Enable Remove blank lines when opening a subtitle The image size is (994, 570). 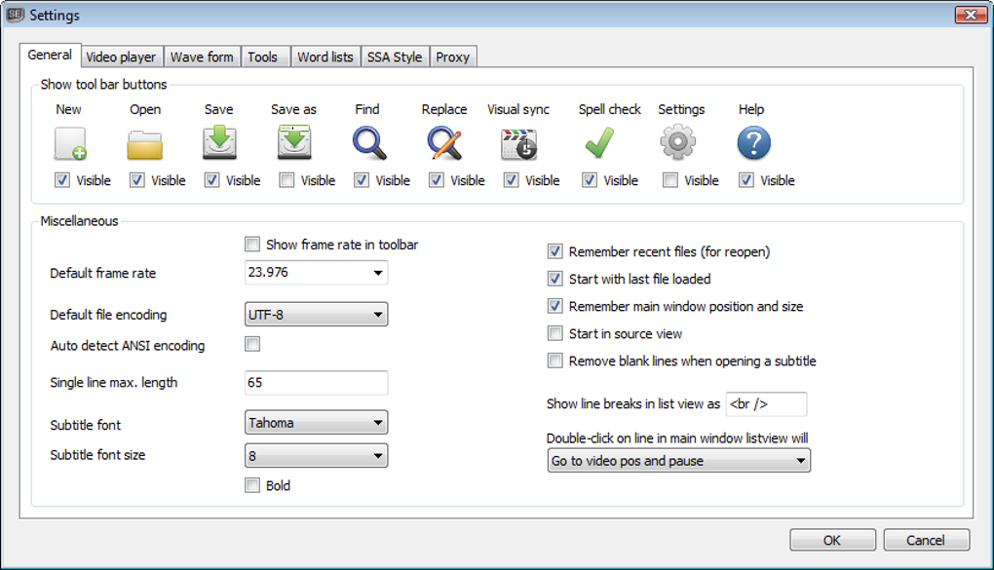[x=554, y=361]
